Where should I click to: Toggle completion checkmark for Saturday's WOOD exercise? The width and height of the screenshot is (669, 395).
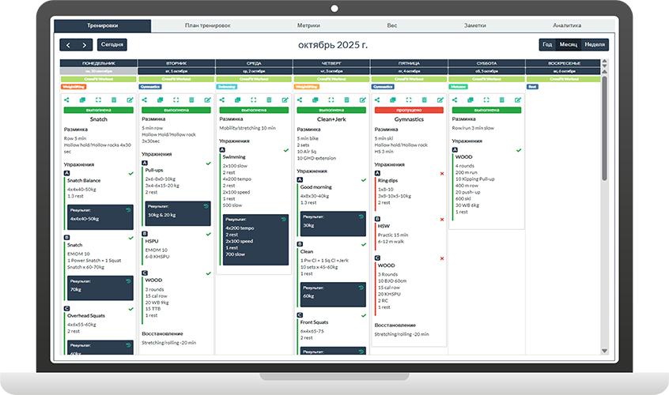(518, 149)
